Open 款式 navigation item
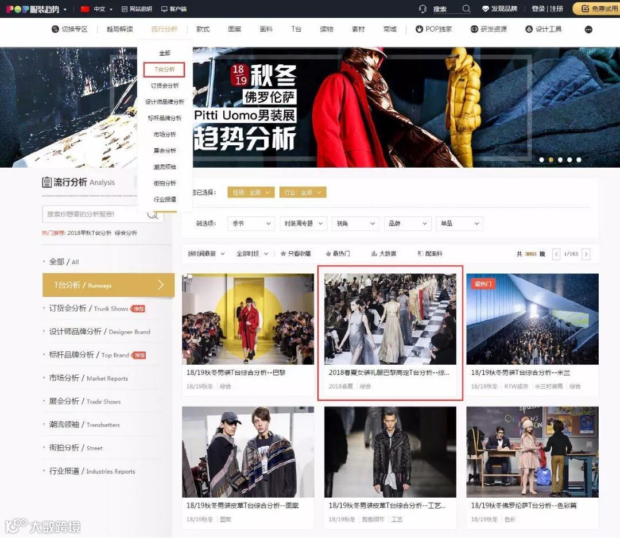Viewport: 620px width, 538px height. click(203, 29)
